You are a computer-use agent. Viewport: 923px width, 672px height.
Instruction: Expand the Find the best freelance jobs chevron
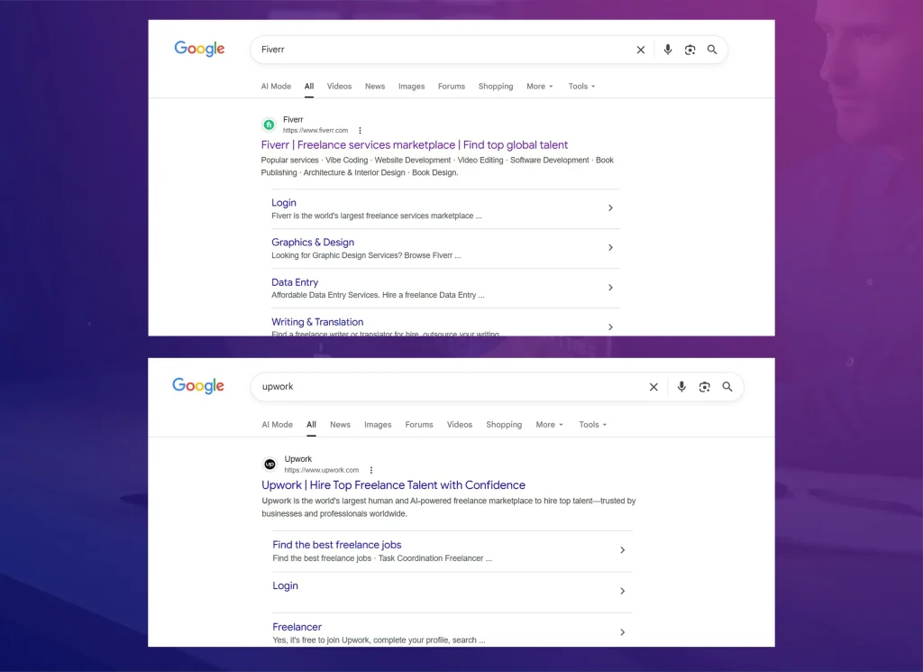pos(622,550)
